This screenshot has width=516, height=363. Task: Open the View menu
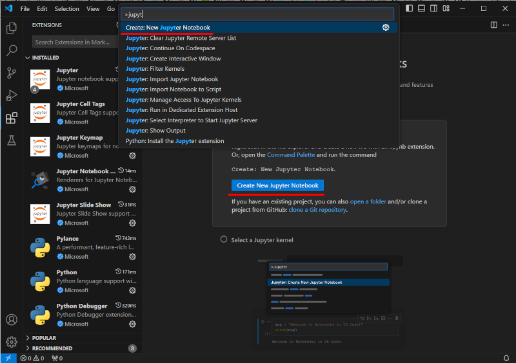point(93,9)
